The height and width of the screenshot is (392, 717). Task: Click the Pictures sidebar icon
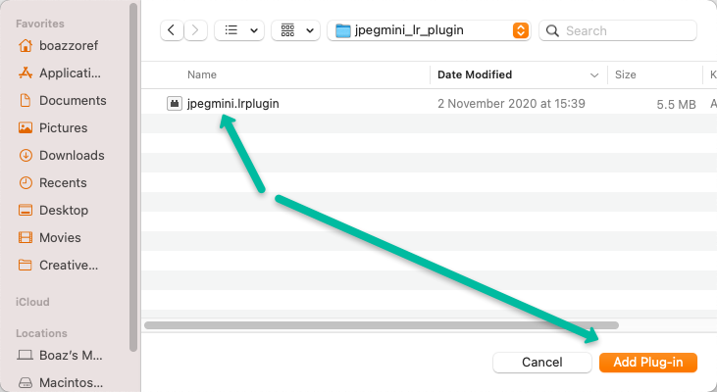(x=26, y=127)
